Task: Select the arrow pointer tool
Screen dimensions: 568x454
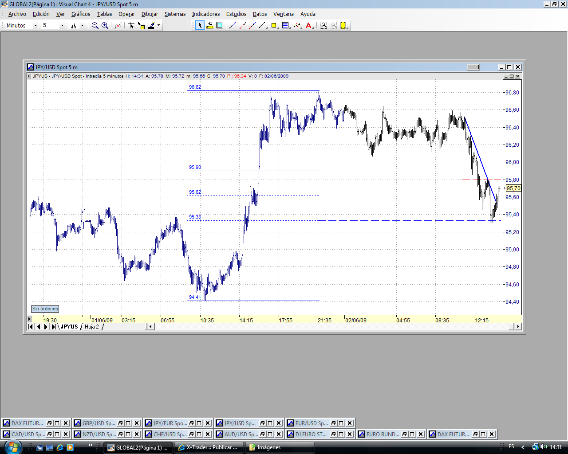Action: click(x=200, y=26)
